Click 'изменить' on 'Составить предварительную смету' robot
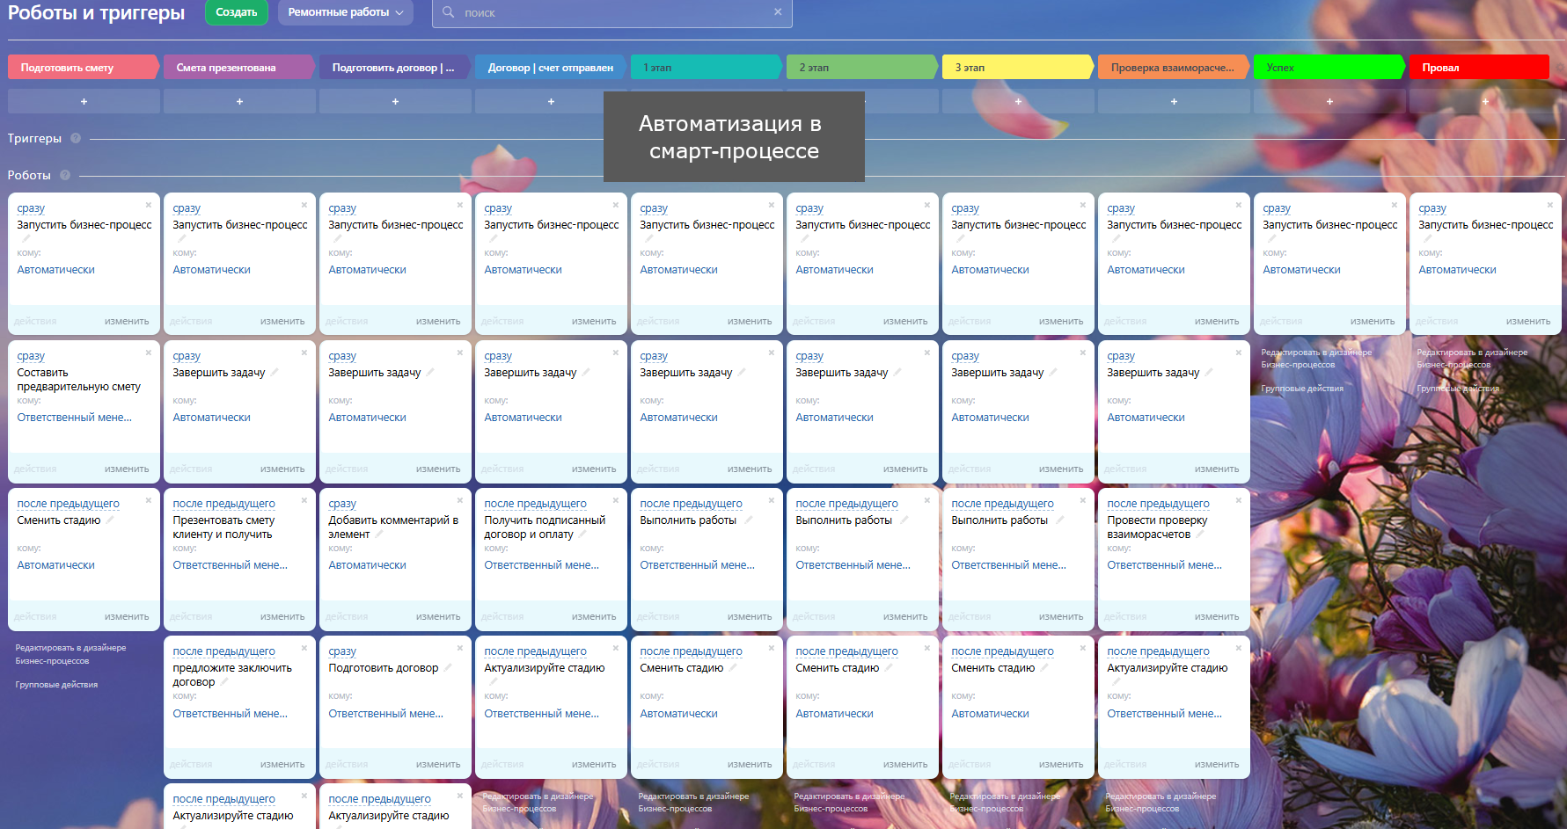Image resolution: width=1567 pixels, height=829 pixels. tap(127, 469)
